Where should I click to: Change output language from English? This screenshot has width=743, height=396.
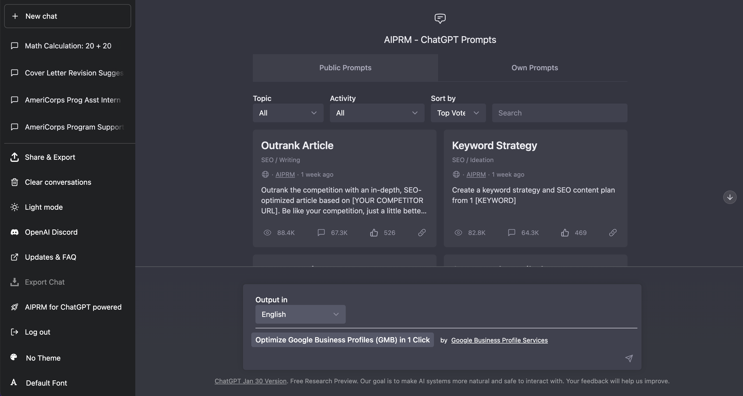tap(300, 314)
